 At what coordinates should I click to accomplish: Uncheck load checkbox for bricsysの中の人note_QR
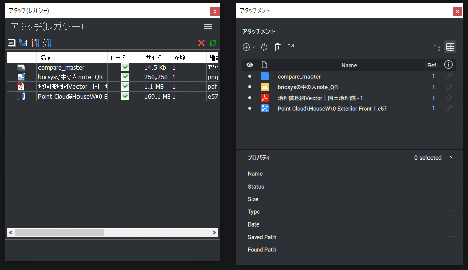(125, 77)
